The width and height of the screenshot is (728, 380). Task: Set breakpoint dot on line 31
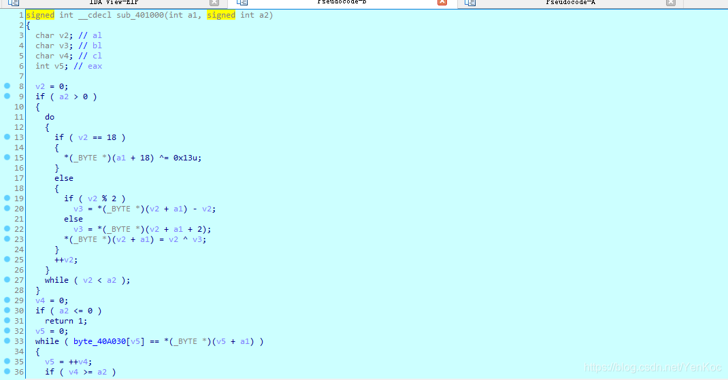click(x=7, y=321)
